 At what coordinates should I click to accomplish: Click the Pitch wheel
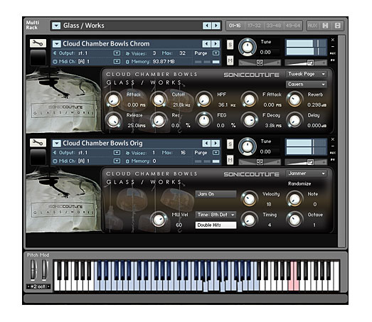[33, 270]
